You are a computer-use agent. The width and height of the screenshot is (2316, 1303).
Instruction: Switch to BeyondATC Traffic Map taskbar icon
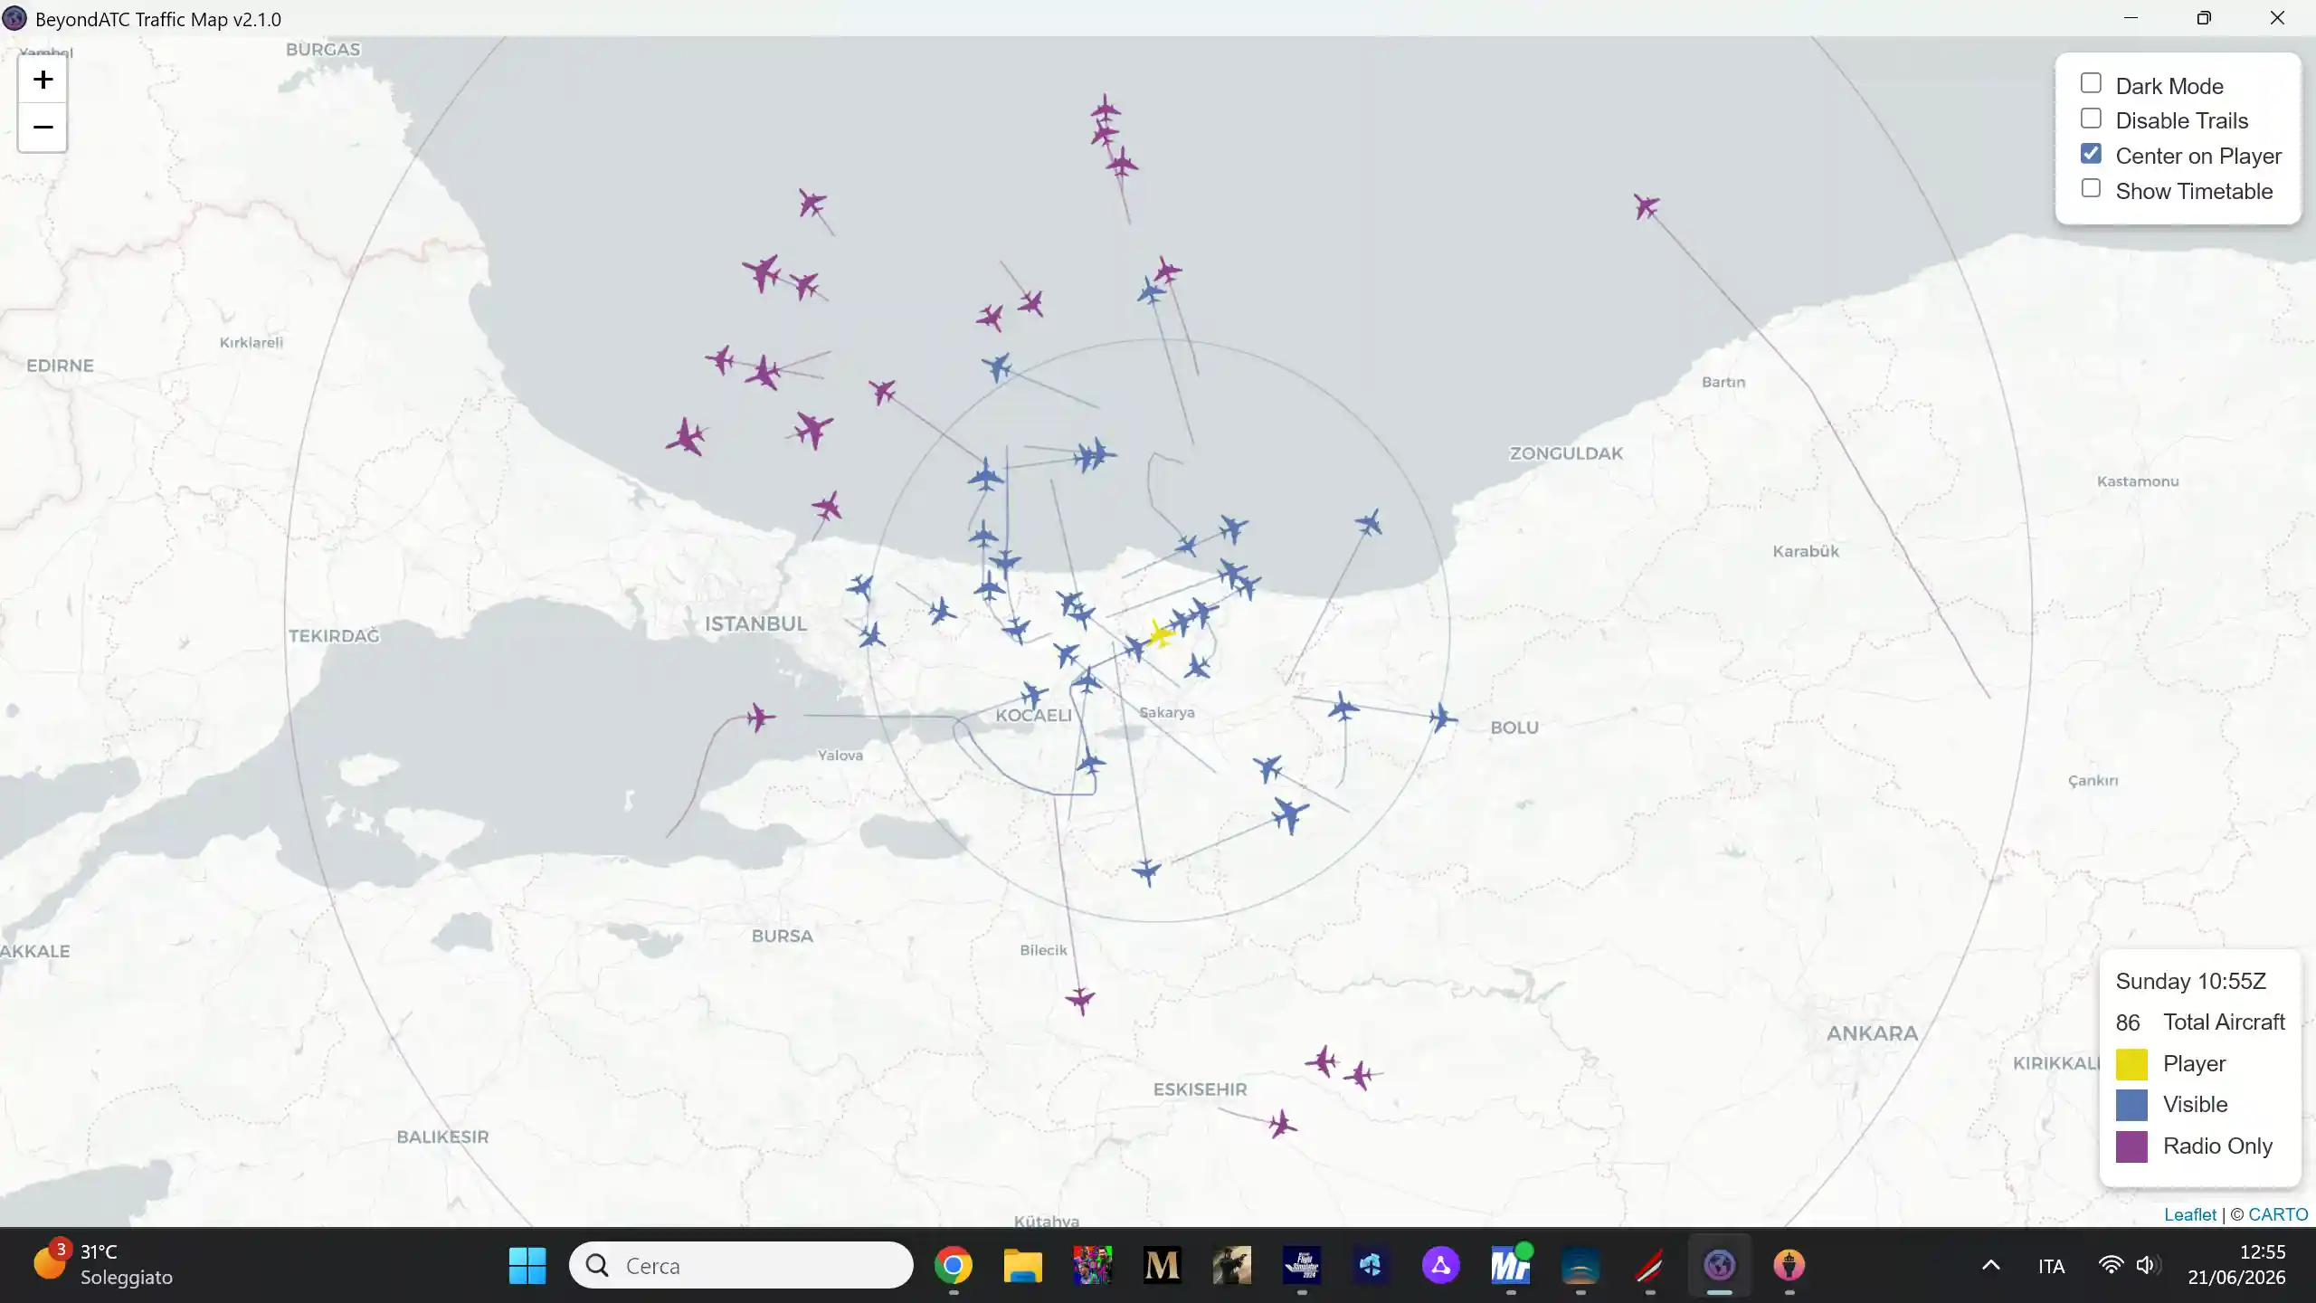click(1719, 1265)
